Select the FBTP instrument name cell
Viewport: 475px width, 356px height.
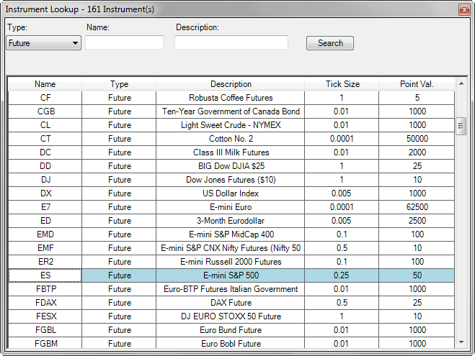tap(45, 289)
